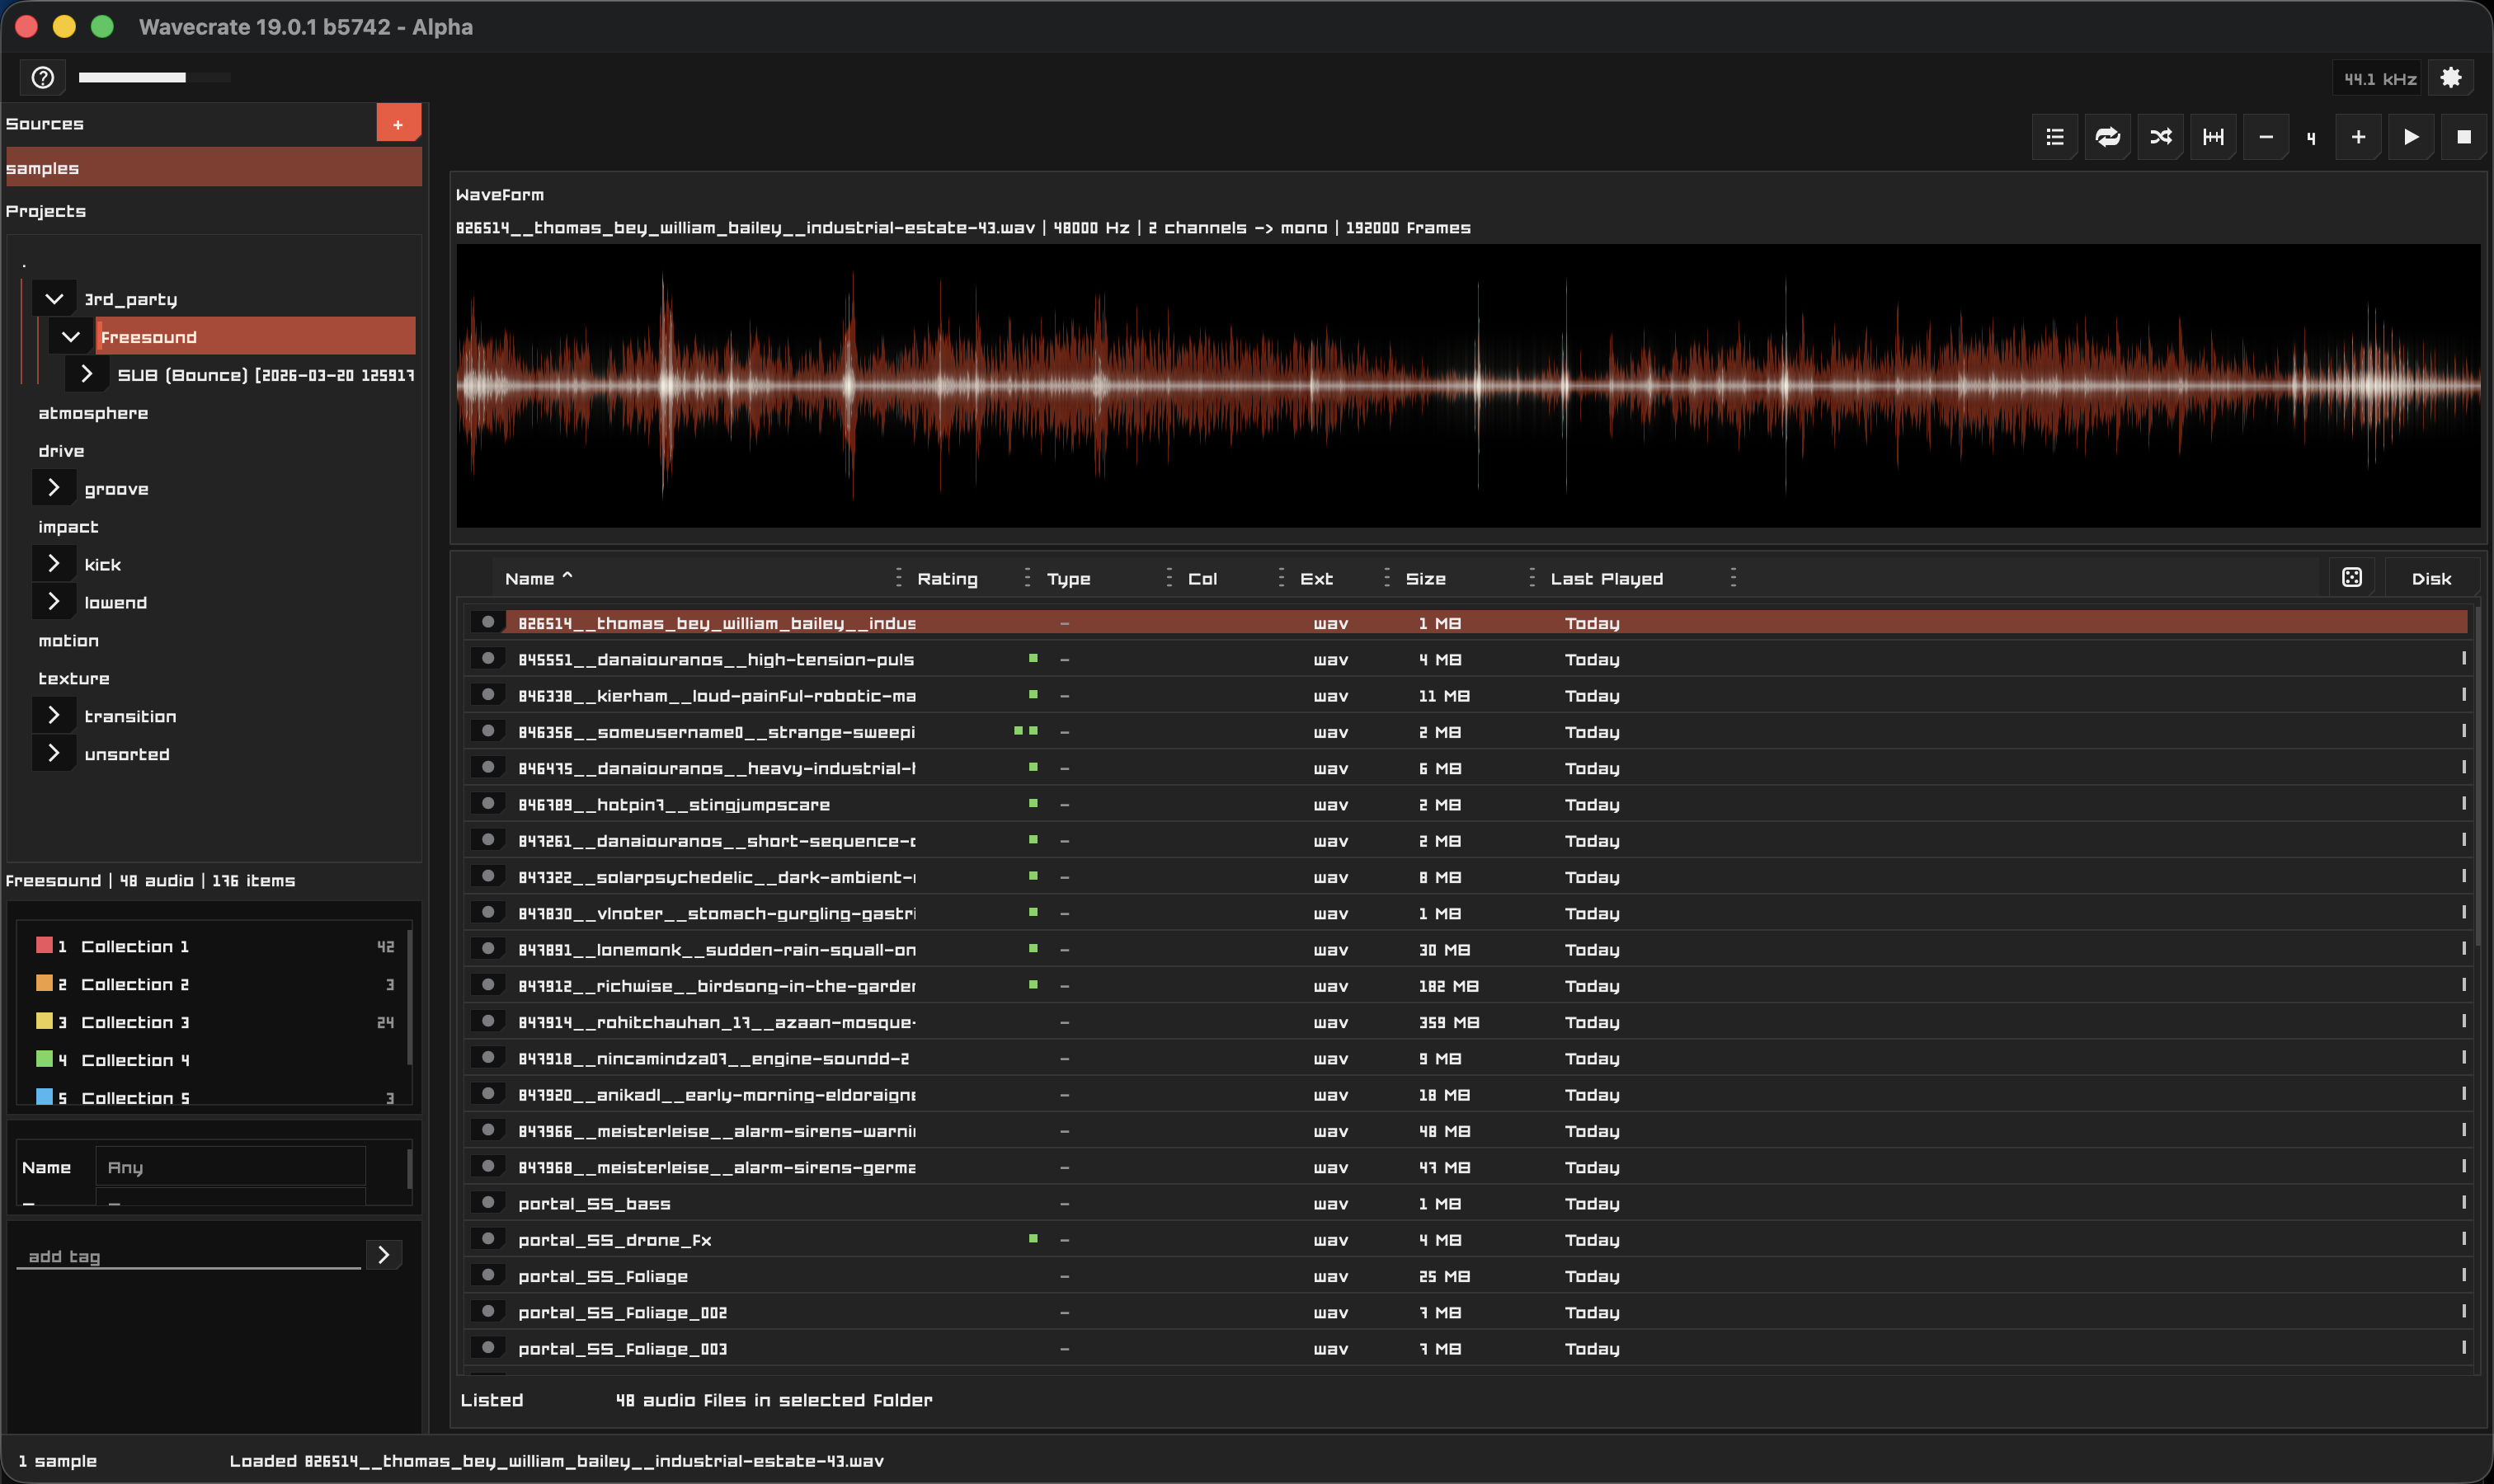Image resolution: width=2494 pixels, height=1484 pixels.
Task: Toggle shuffle playback icon
Action: (2161, 137)
